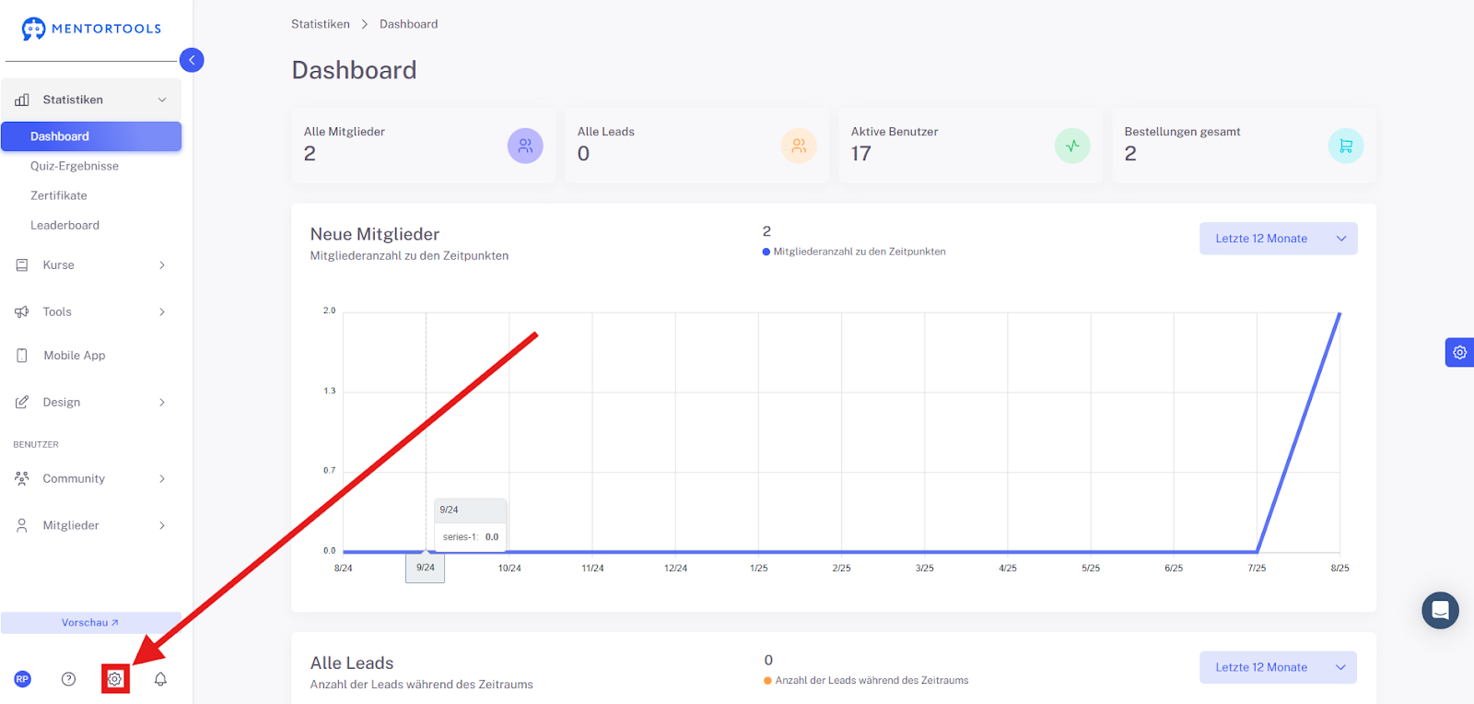Open the blue customizer gear tab
The height and width of the screenshot is (704, 1474).
click(1459, 352)
